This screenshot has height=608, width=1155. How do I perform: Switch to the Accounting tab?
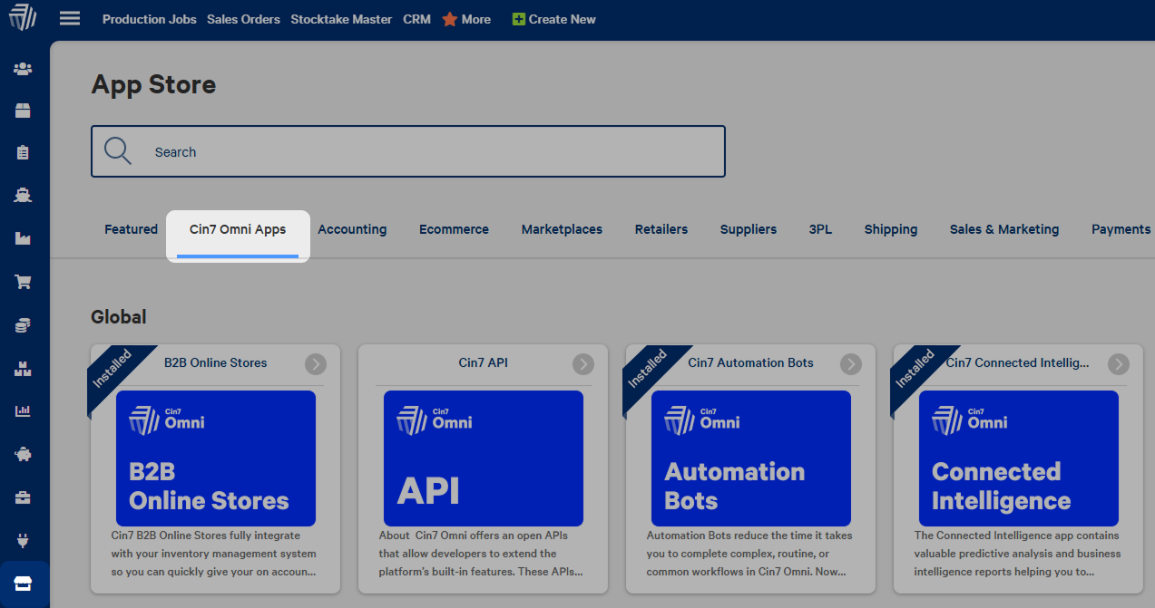pos(352,229)
